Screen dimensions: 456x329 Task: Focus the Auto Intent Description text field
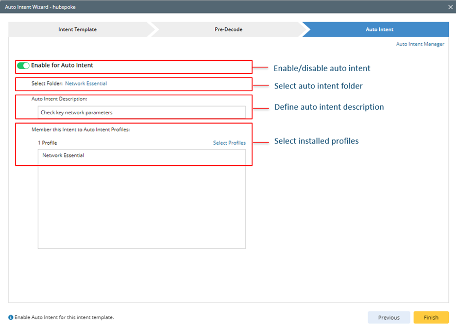pos(142,112)
